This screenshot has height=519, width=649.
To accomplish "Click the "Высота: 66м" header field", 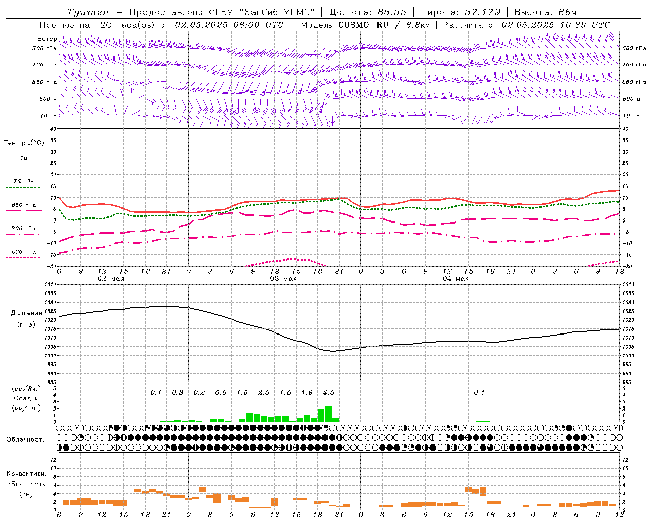I will 546,12.
